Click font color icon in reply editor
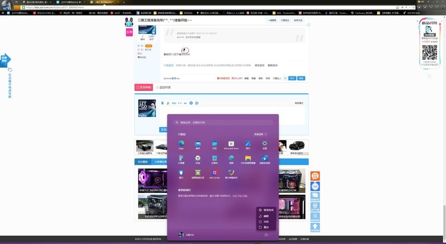446x244 pixels. tap(168, 103)
